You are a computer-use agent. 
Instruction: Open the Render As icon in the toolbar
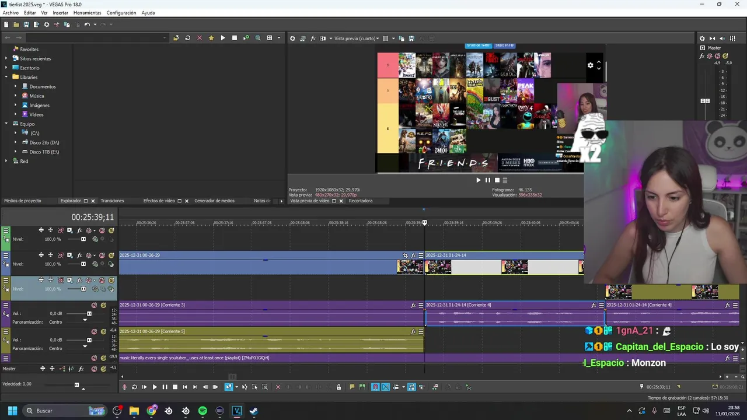point(36,24)
